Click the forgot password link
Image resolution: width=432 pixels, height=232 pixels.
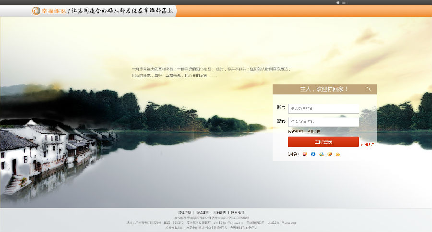click(x=295, y=131)
